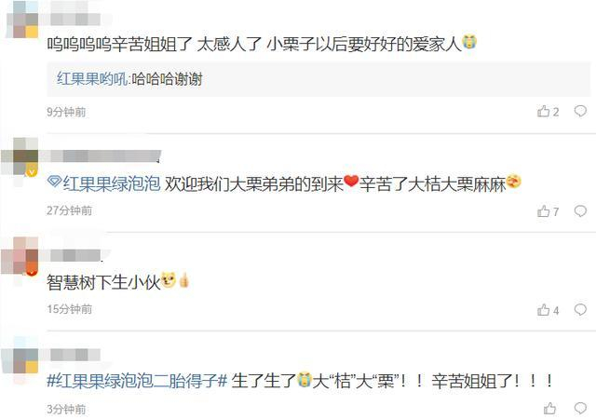Reply to the comment posted 9分钟前
This screenshot has height=419, width=596.
pyautogui.click(x=580, y=111)
